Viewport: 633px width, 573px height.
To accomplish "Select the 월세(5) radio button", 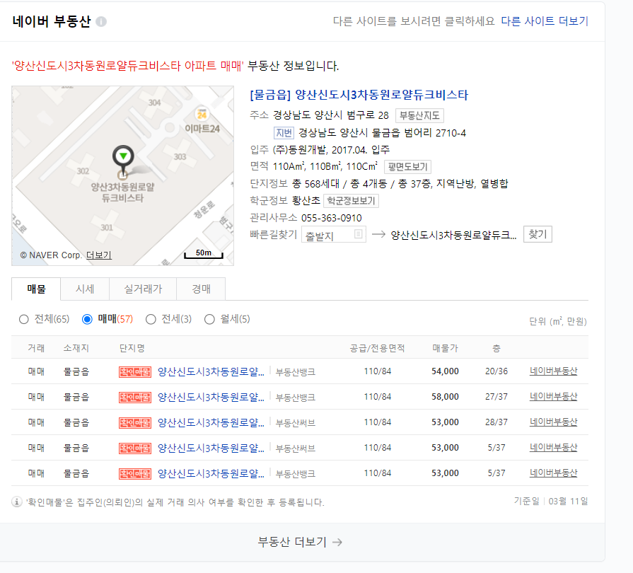I will tap(209, 320).
